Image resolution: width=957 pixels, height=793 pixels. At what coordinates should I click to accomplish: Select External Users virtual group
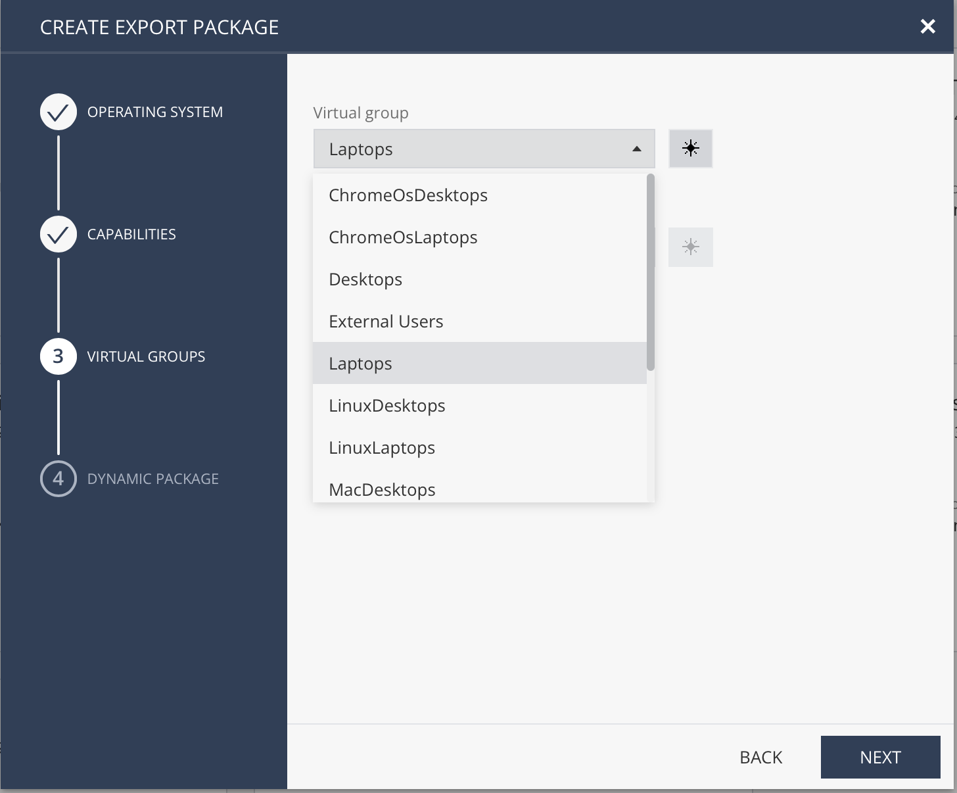pyautogui.click(x=386, y=322)
